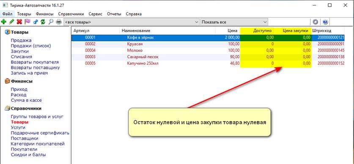Click the gear settings icon
The width and height of the screenshot is (354, 164).
pyautogui.click(x=316, y=22)
